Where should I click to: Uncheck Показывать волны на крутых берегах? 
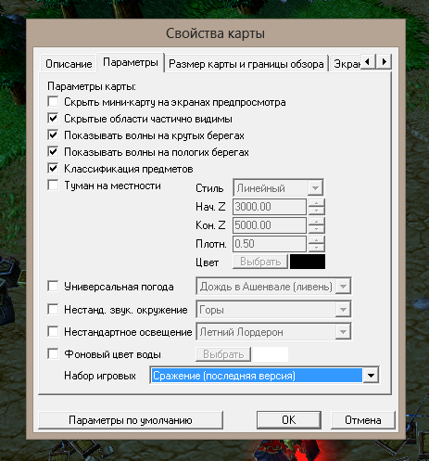pos(53,134)
